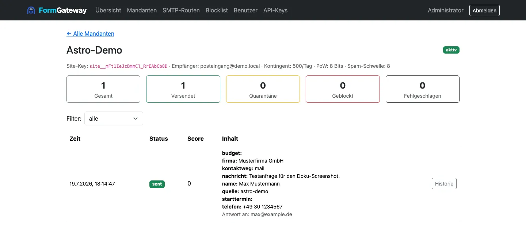
Task: Click the Versendet stat card
Action: (x=183, y=89)
